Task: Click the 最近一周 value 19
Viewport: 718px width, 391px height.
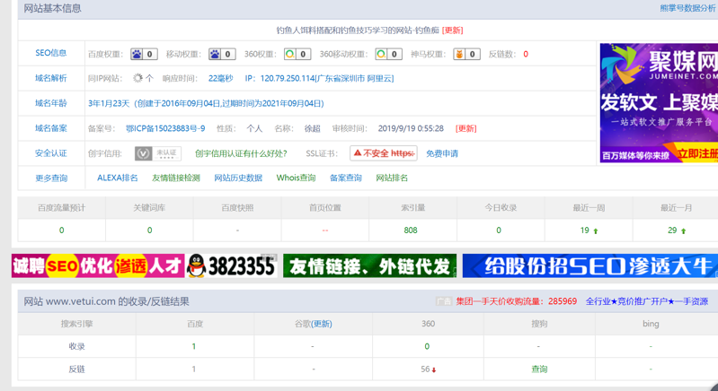Action: coord(584,230)
